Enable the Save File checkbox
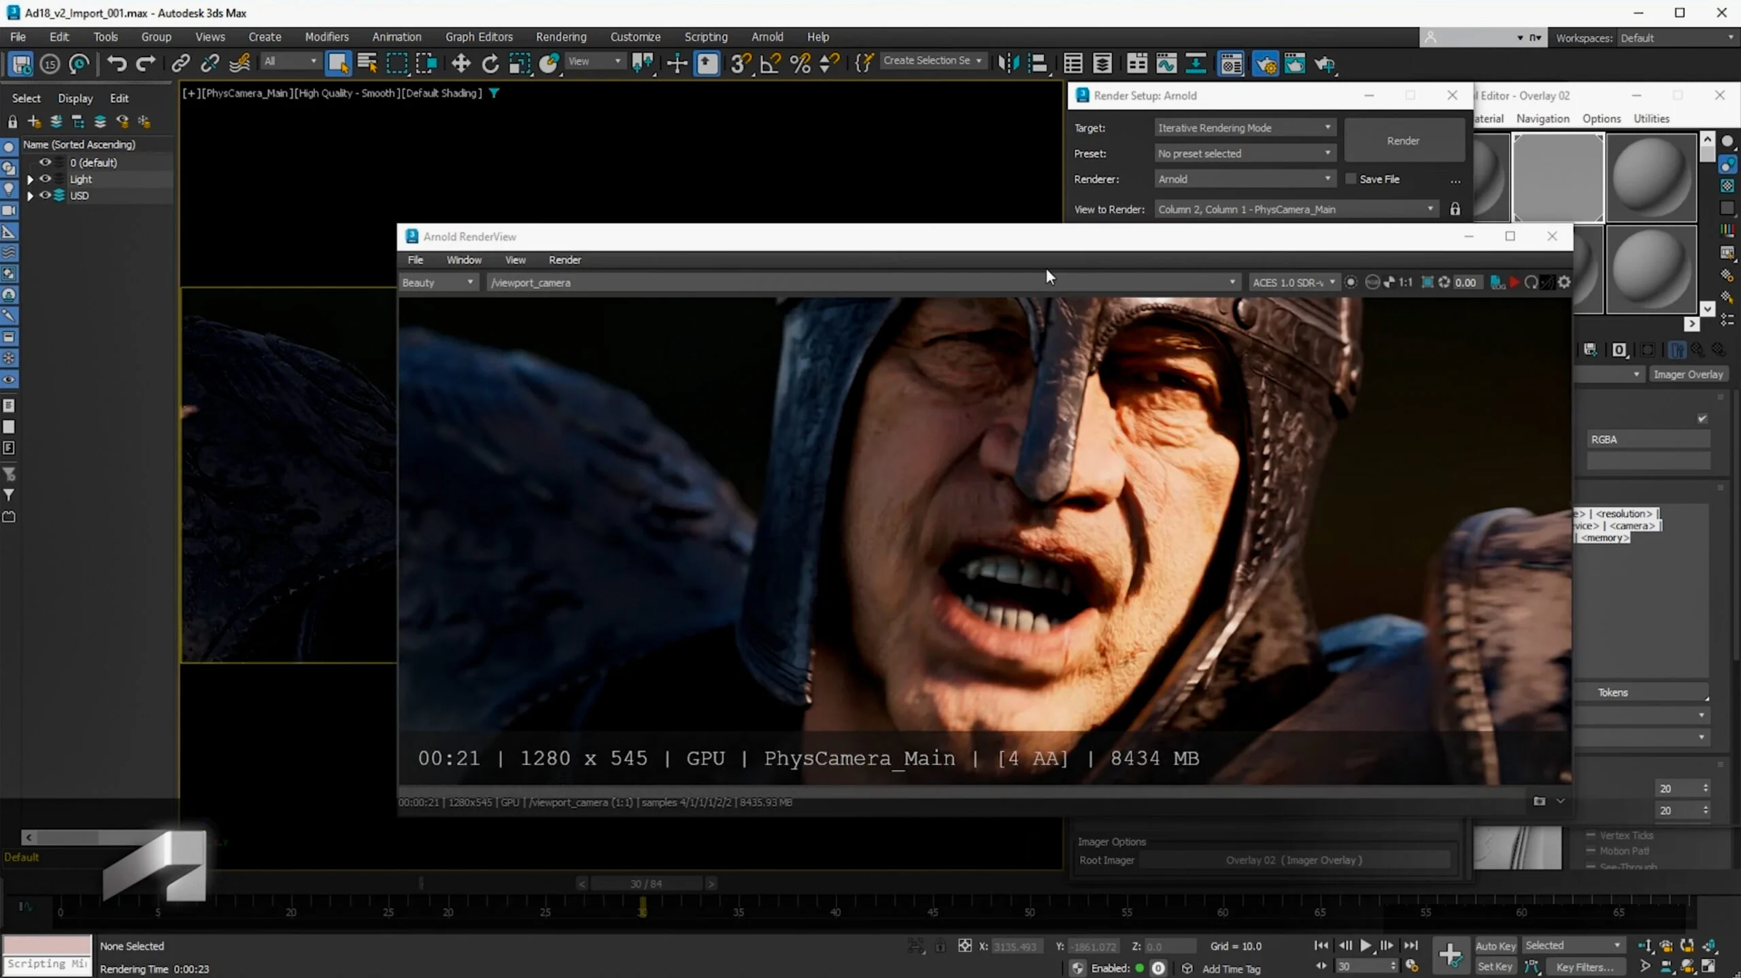 coord(1351,179)
